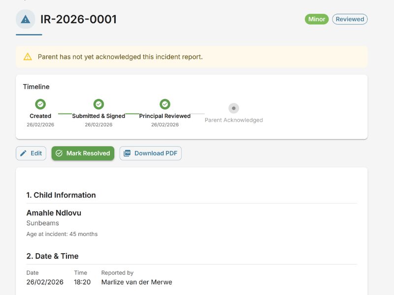Click the IR-2026-0001 report title
Image resolution: width=394 pixels, height=295 pixels.
[77, 19]
